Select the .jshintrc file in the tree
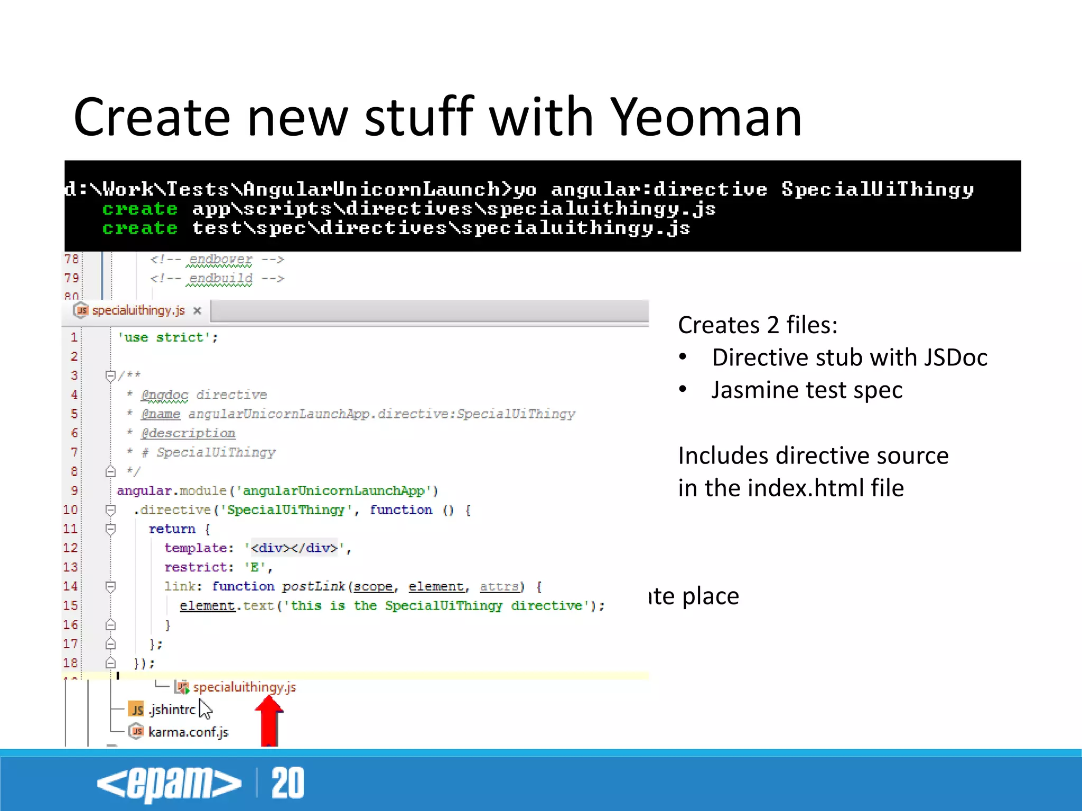Screen dimensions: 1082x811 (172, 709)
